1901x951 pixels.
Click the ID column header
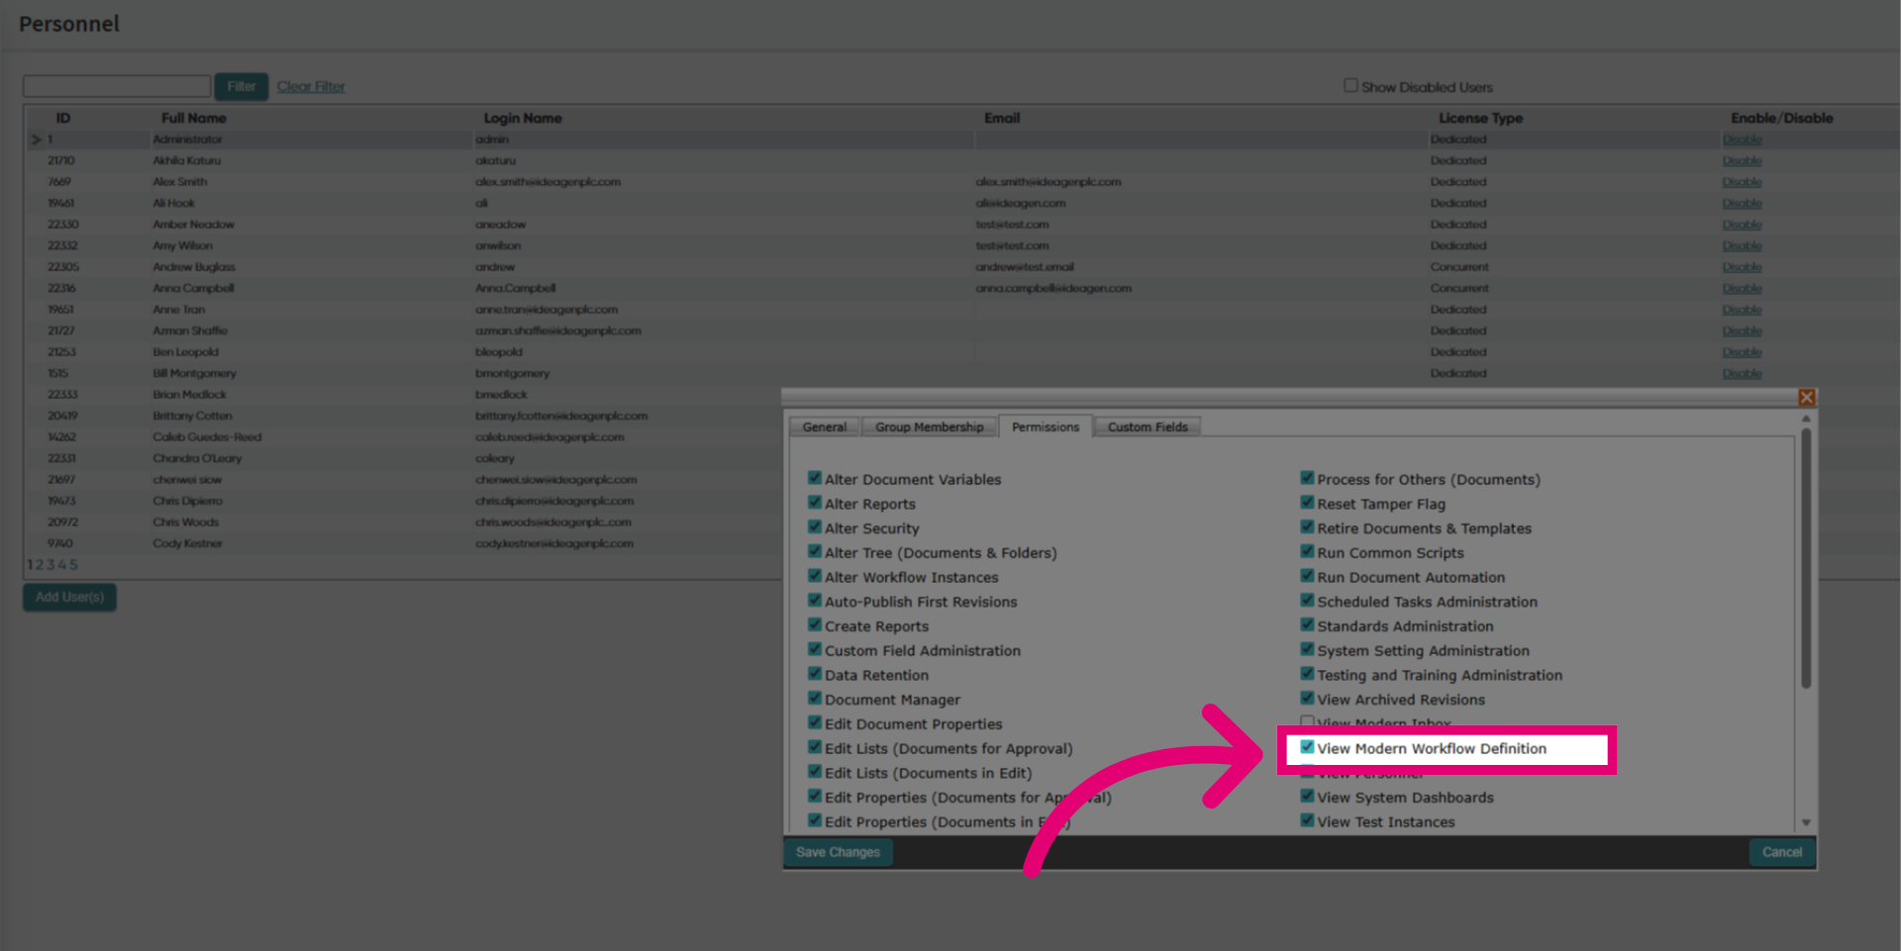point(63,118)
